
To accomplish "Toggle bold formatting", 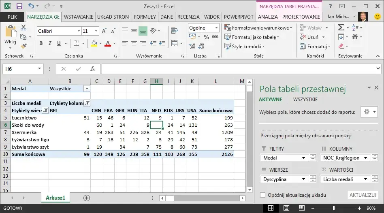I will coord(41,43).
